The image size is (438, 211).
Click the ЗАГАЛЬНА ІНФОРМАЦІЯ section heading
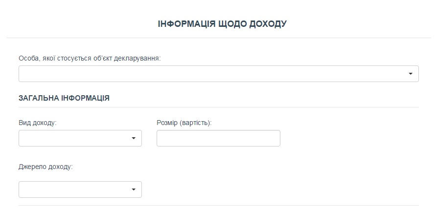(x=64, y=98)
